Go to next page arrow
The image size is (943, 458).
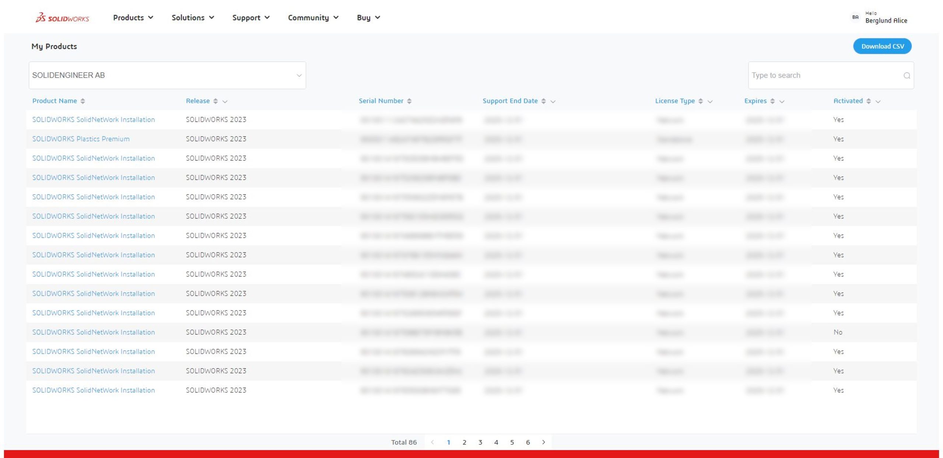[543, 442]
